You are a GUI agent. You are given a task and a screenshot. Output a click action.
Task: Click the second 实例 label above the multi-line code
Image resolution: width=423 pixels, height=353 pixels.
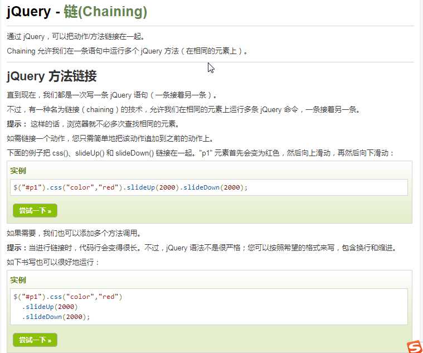coord(18,280)
